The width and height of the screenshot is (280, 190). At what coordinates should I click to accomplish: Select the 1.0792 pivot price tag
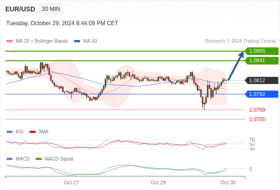(261, 94)
